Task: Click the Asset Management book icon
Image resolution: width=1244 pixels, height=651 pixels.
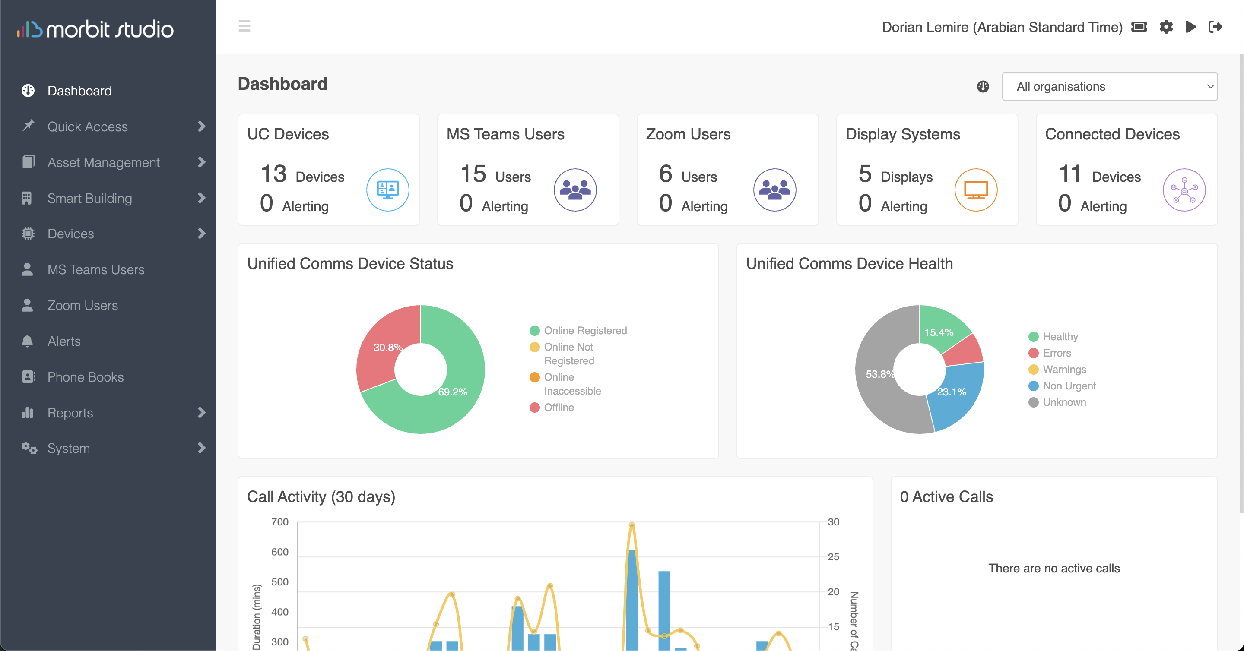Action: (28, 161)
